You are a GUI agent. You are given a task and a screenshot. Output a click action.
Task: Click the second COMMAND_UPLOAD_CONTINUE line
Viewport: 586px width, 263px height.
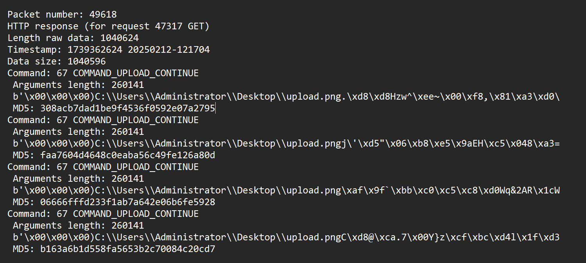pyautogui.click(x=103, y=120)
